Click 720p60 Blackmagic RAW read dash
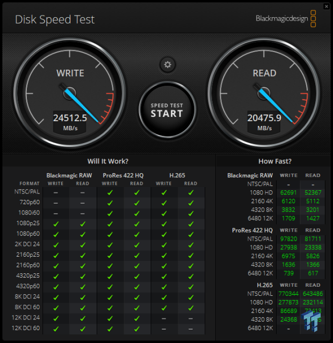 tap(83, 203)
